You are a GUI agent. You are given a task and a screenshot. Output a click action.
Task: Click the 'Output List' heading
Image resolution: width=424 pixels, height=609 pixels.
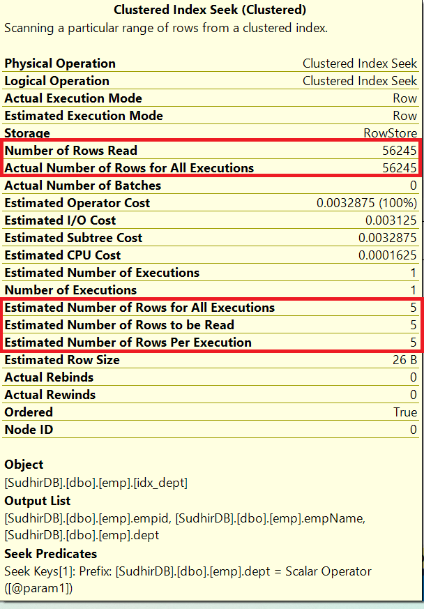(37, 501)
